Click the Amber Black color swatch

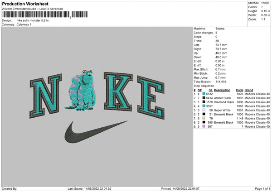(204, 98)
